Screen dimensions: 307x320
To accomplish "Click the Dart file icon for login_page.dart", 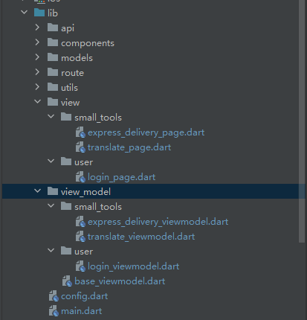I will (80, 177).
